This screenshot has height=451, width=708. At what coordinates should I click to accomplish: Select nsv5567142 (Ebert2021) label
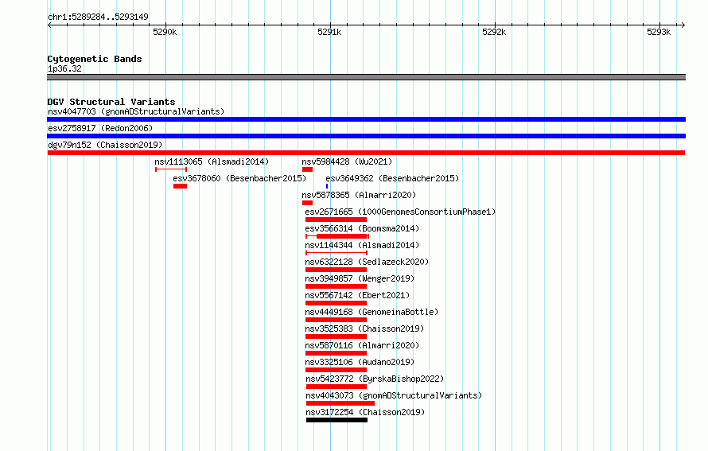(x=357, y=295)
